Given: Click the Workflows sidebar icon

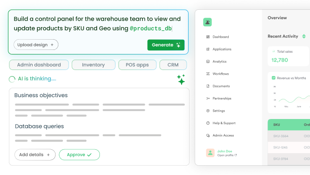Looking at the screenshot, I should (208, 74).
